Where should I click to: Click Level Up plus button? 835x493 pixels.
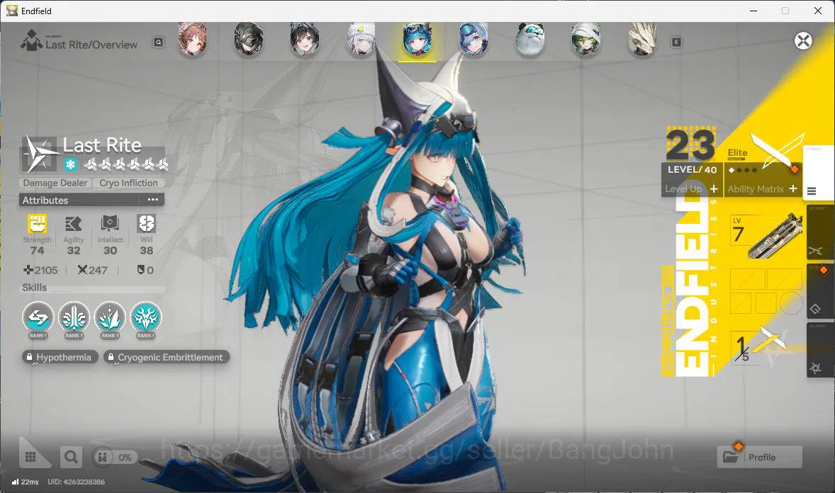714,189
